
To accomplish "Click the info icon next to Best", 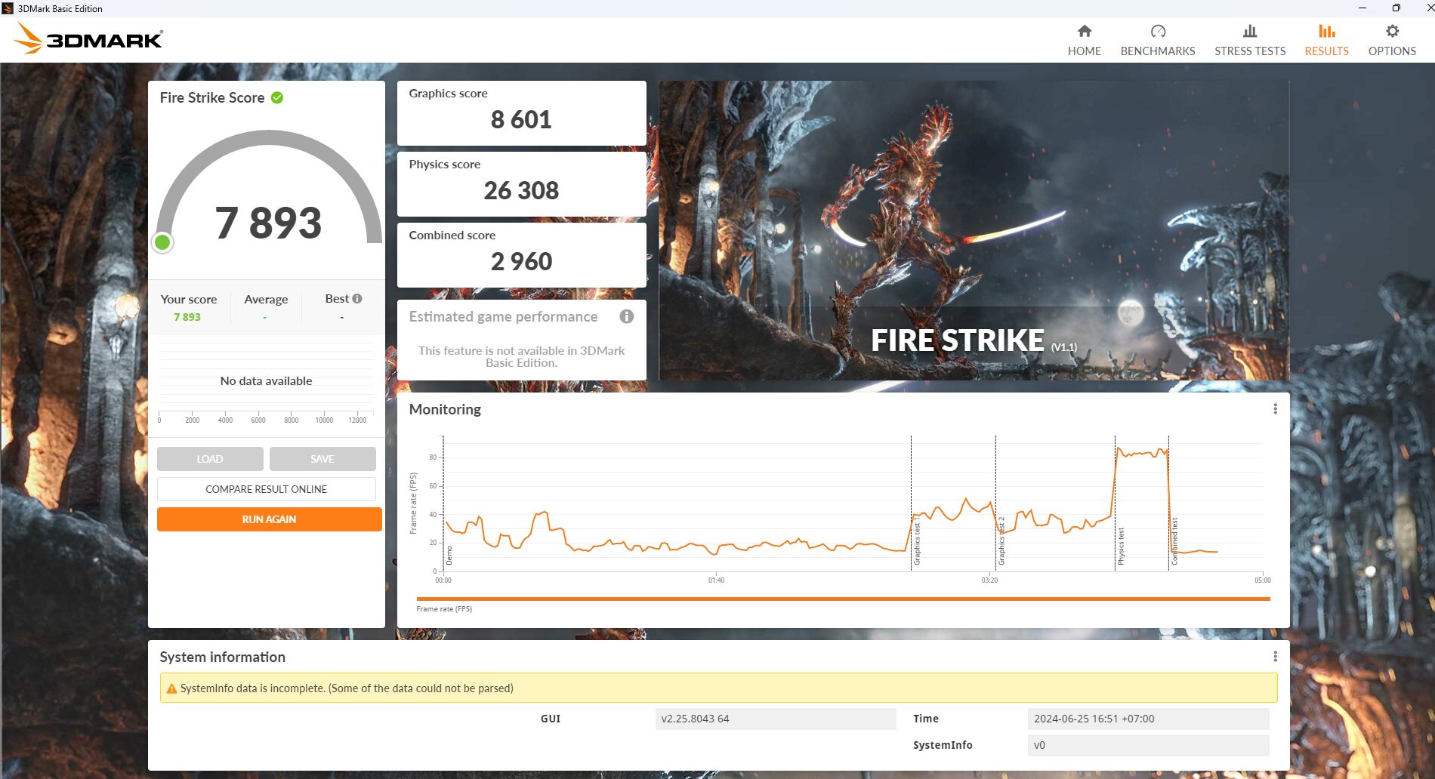I will pyautogui.click(x=357, y=299).
